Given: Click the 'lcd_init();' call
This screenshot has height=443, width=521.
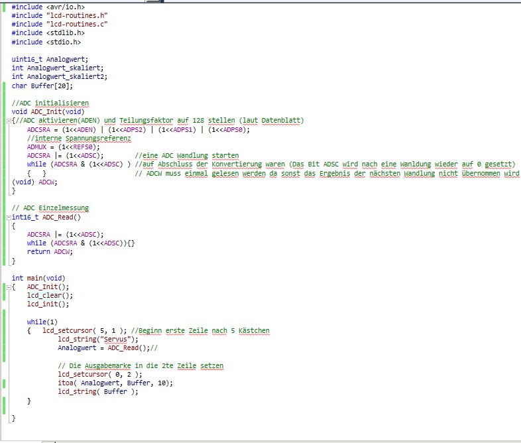Looking at the screenshot, I should click(x=48, y=304).
